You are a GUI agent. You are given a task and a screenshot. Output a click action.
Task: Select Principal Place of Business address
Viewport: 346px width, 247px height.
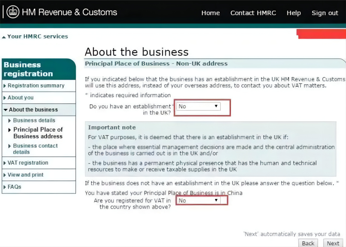tap(38, 133)
